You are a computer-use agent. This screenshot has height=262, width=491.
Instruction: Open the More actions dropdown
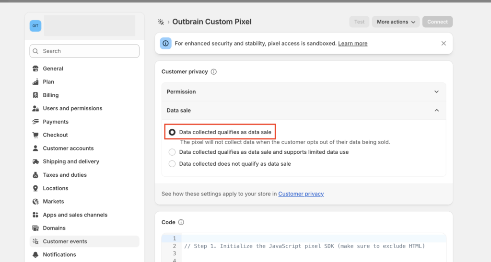pos(396,22)
